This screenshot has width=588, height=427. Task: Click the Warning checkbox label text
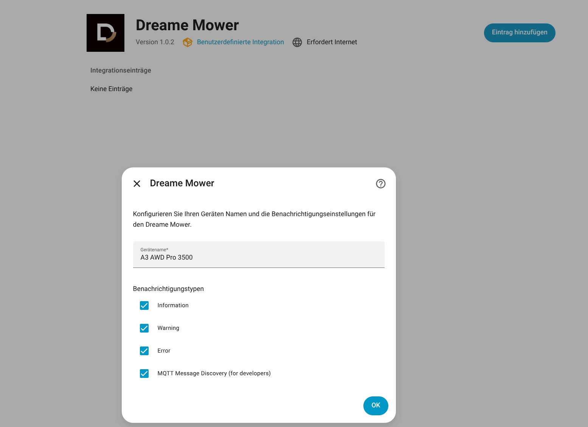point(168,328)
